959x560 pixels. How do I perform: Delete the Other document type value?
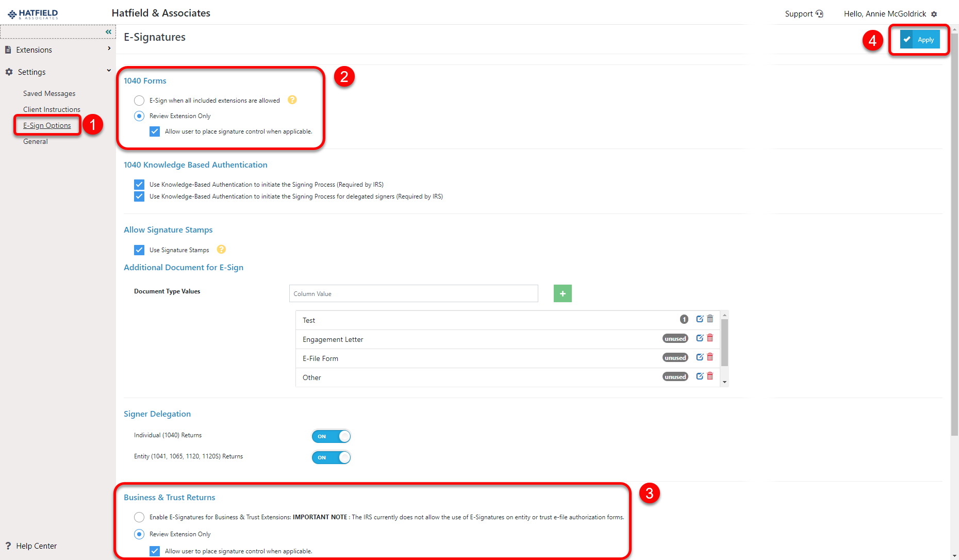(x=710, y=376)
